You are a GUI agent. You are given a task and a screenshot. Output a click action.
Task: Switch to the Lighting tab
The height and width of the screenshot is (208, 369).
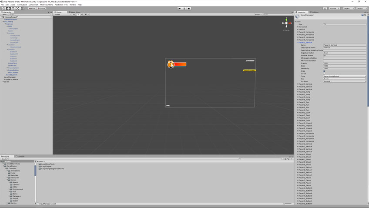coord(314,12)
